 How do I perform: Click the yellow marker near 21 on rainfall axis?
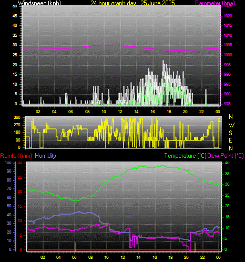pyautogui.click(x=195, y=246)
